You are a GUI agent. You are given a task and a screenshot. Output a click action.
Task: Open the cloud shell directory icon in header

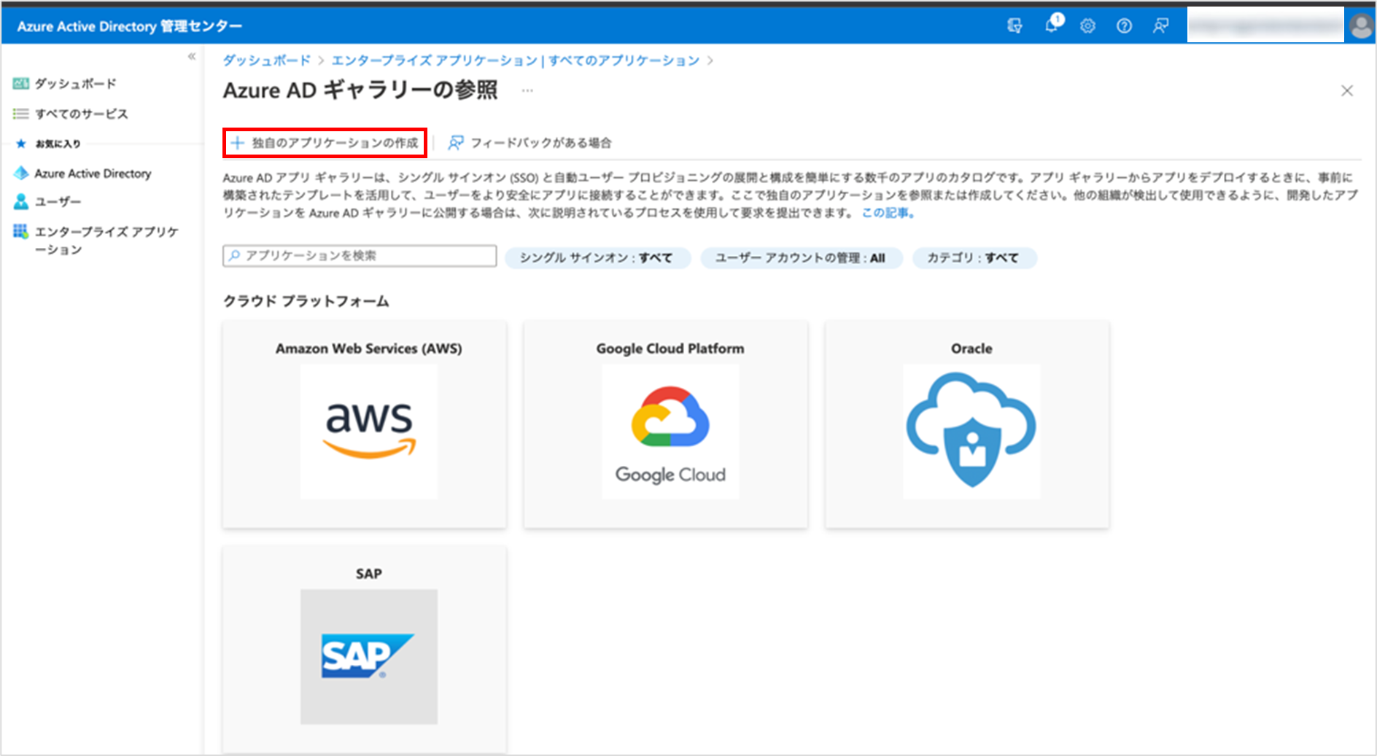coord(1015,26)
